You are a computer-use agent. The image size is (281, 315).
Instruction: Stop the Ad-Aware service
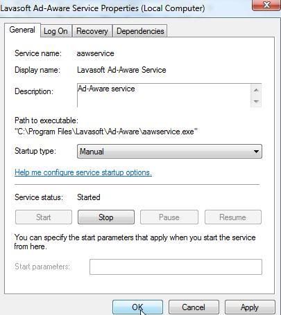(x=106, y=217)
